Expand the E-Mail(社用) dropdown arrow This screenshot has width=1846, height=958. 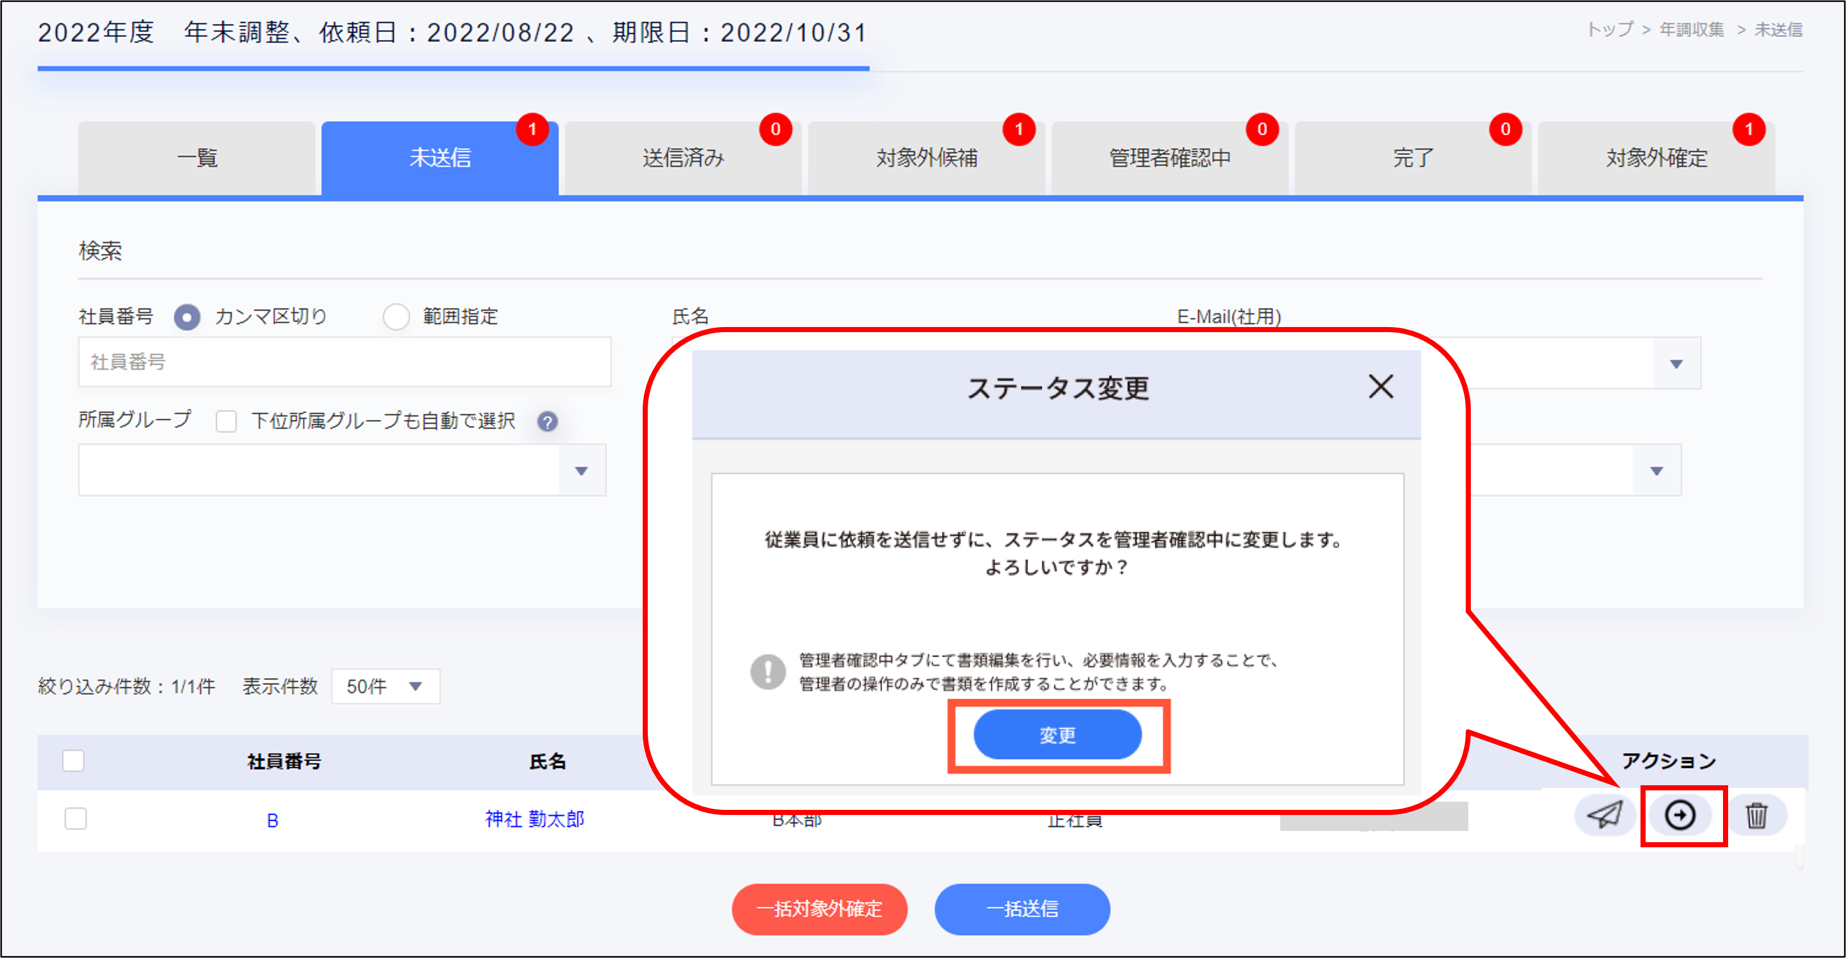coord(1675,364)
